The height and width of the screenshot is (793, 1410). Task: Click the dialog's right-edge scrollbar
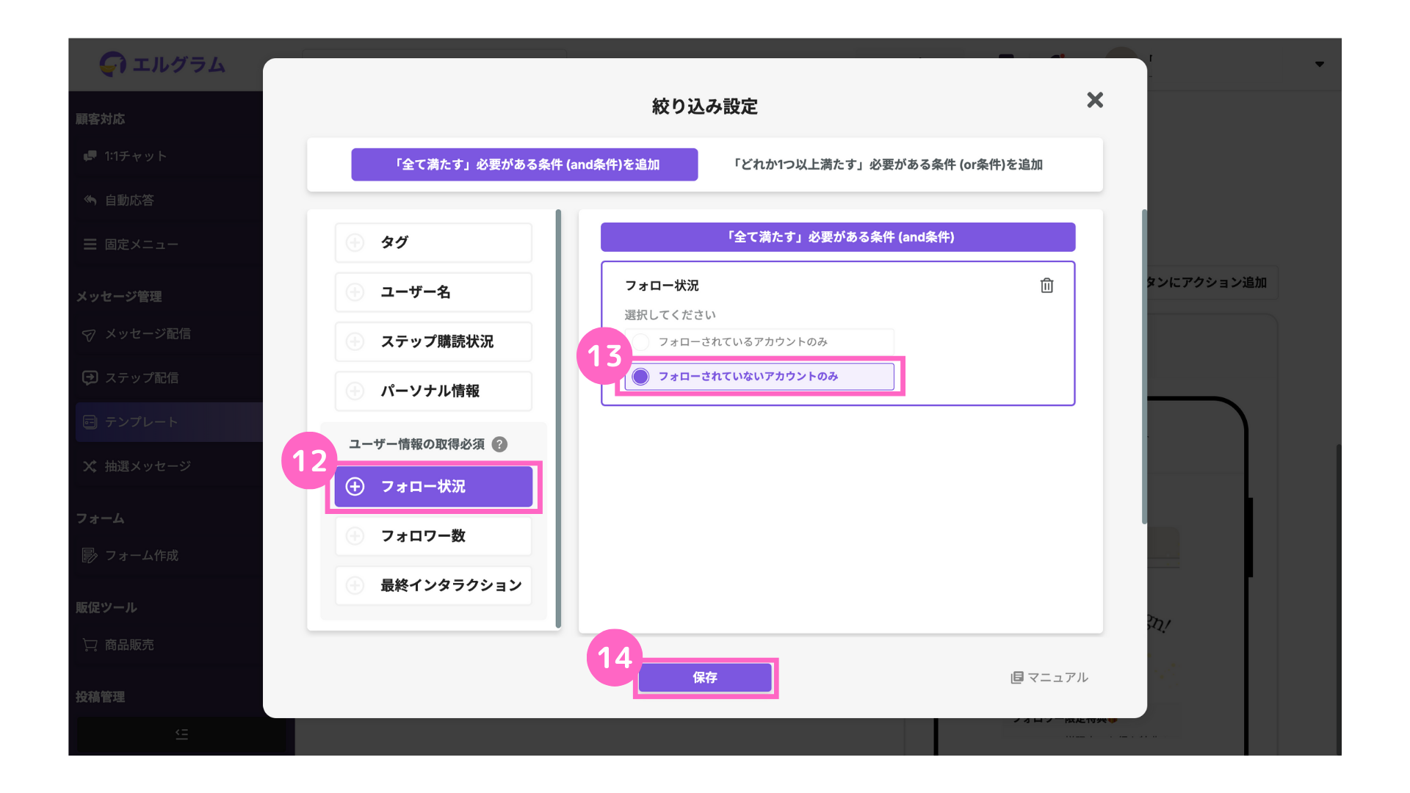click(x=1144, y=367)
